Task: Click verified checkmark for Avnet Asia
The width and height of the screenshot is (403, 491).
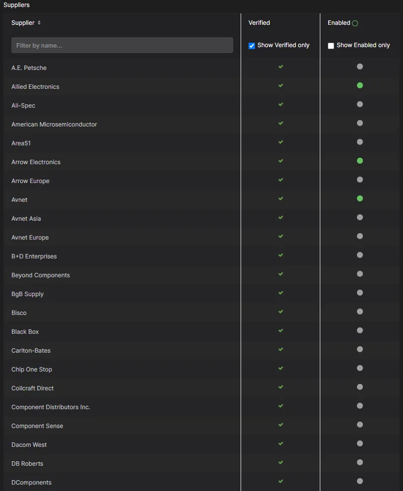Action: tap(281, 217)
